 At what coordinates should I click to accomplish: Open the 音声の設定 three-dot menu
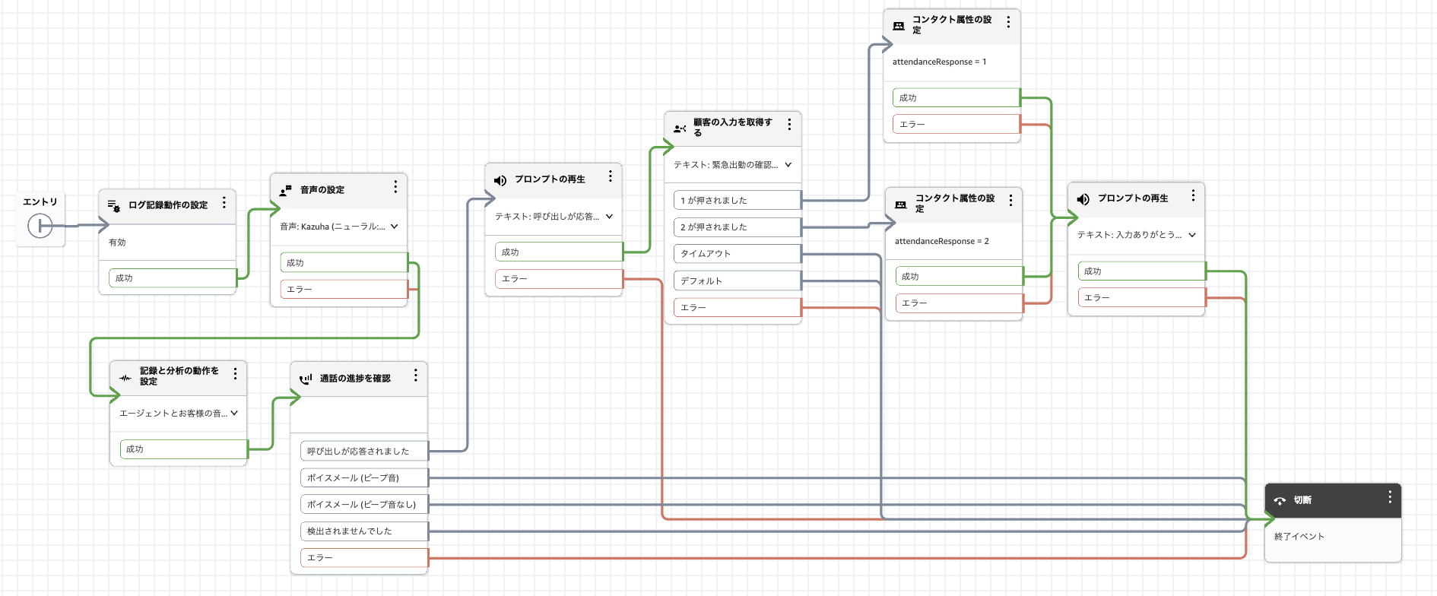395,187
